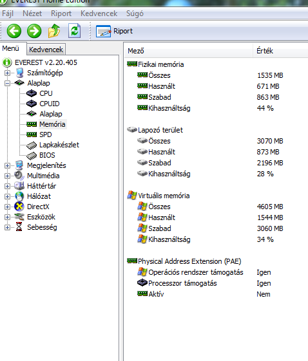Expand the Multimédia tree node
Screen dimensions: 308x361
point(7,176)
